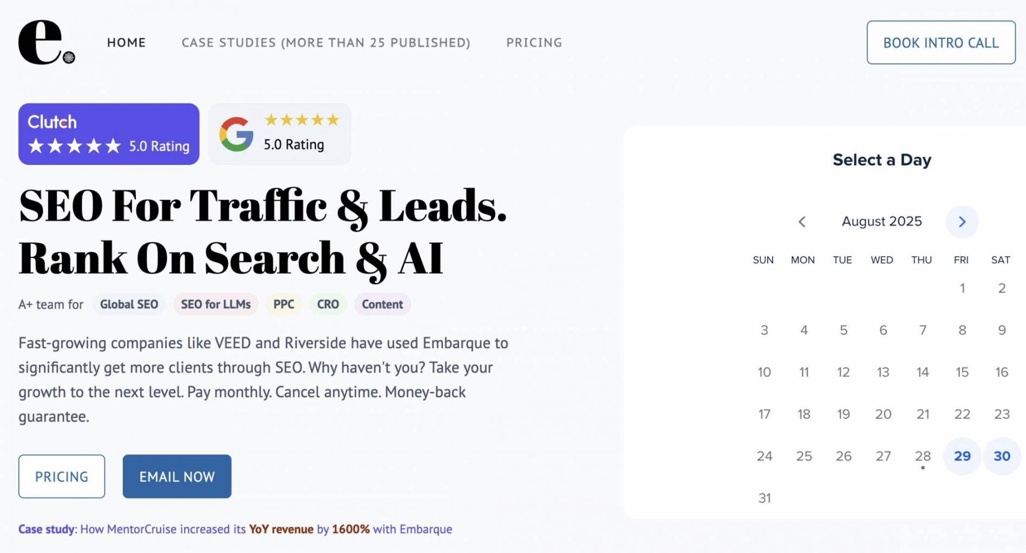Select the Content tag

[382, 304]
